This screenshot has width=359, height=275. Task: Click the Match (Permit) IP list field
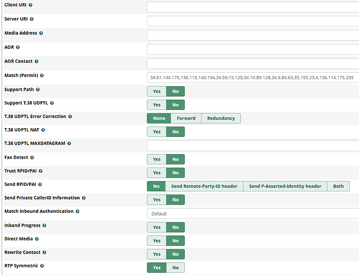click(253, 78)
